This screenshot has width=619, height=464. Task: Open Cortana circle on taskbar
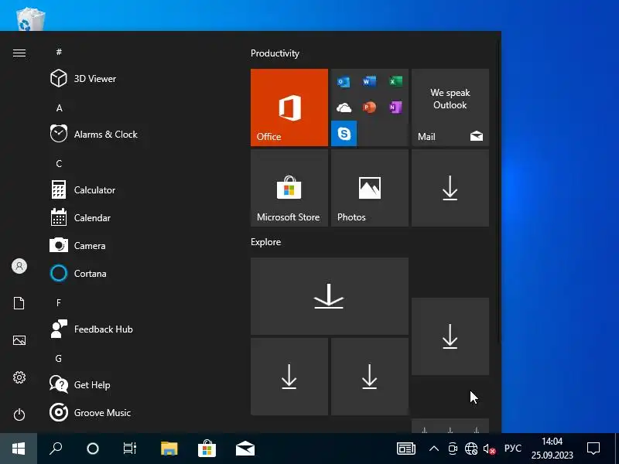tap(93, 449)
